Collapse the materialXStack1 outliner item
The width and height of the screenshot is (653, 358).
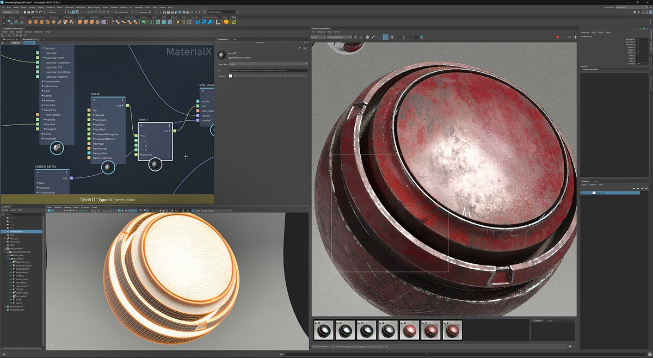click(4, 249)
